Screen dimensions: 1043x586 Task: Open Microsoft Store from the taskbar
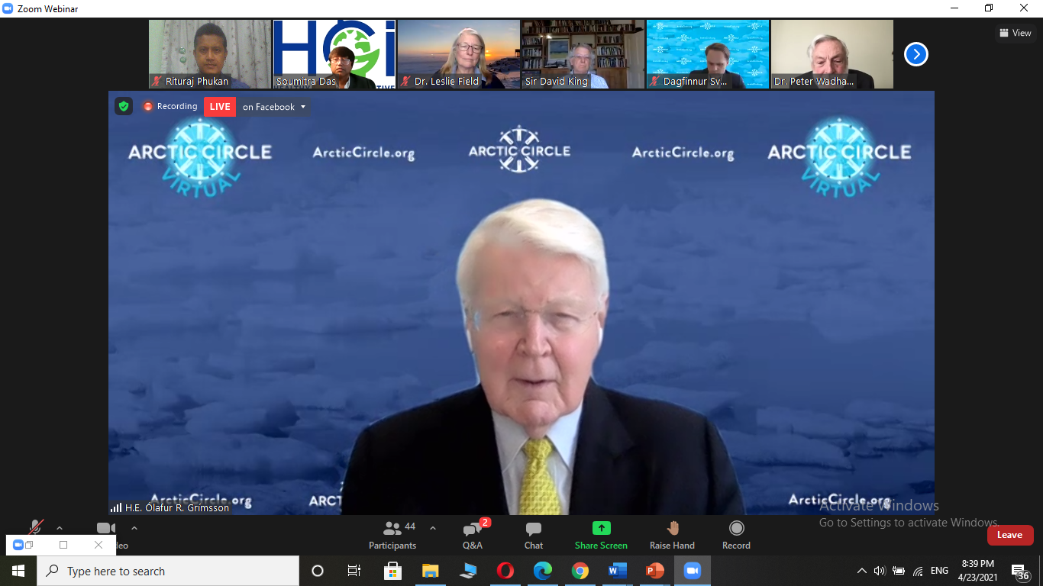point(393,571)
